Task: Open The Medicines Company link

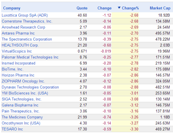Action: coord(22,117)
